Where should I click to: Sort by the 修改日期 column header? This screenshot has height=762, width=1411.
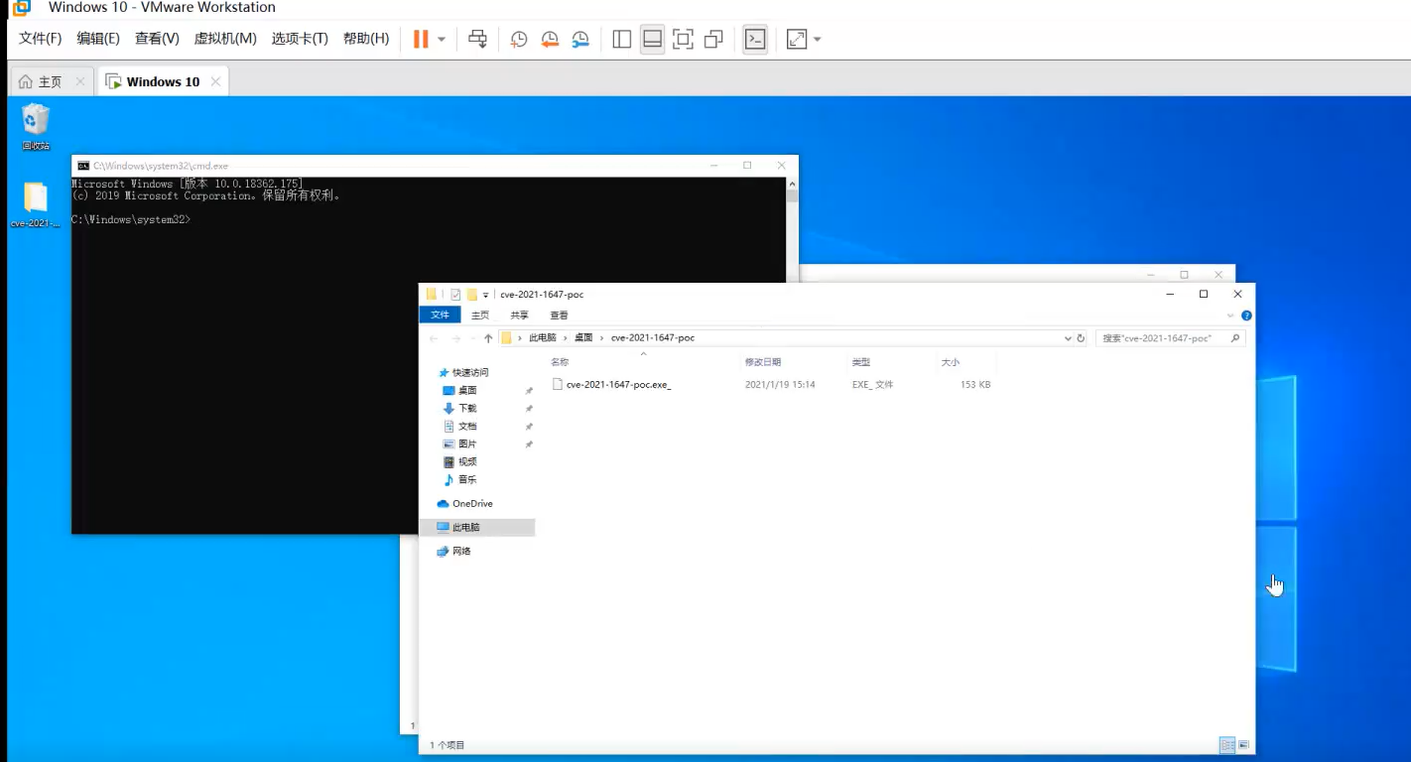pos(763,363)
